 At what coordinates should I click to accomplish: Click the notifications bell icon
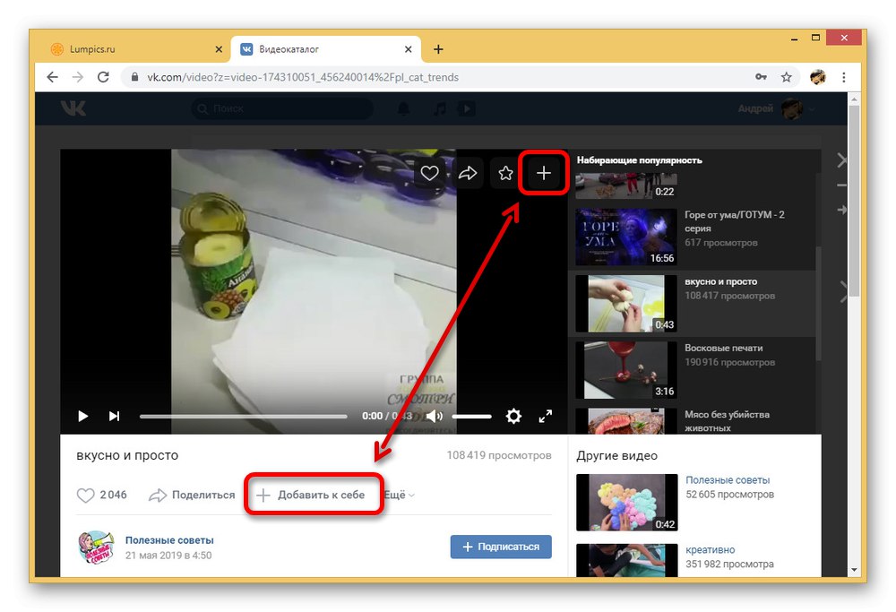pyautogui.click(x=403, y=108)
